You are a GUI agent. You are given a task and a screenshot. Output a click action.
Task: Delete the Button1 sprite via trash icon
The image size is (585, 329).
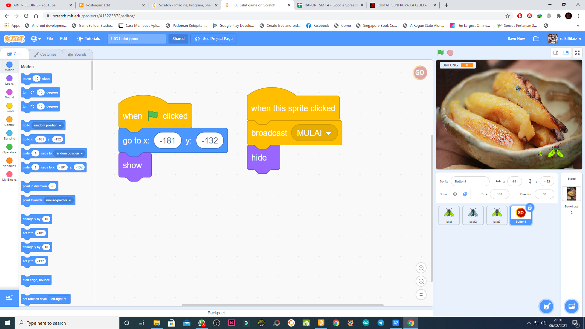tap(530, 208)
